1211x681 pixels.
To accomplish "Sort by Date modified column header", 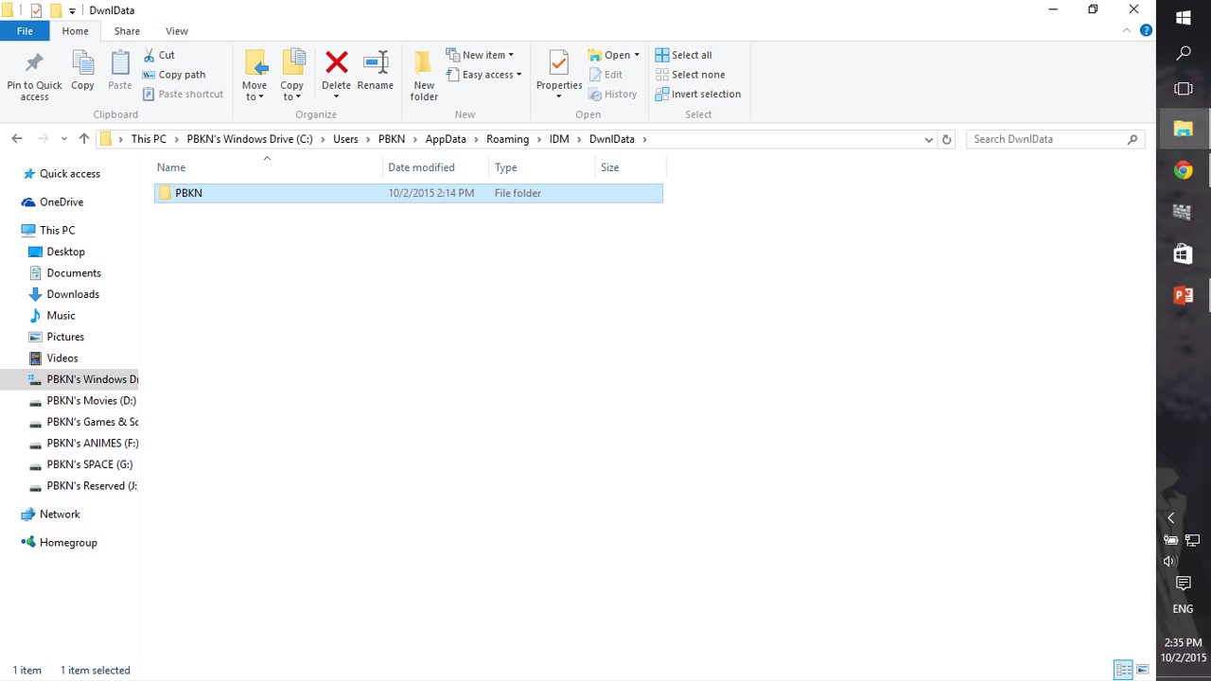I will [421, 167].
